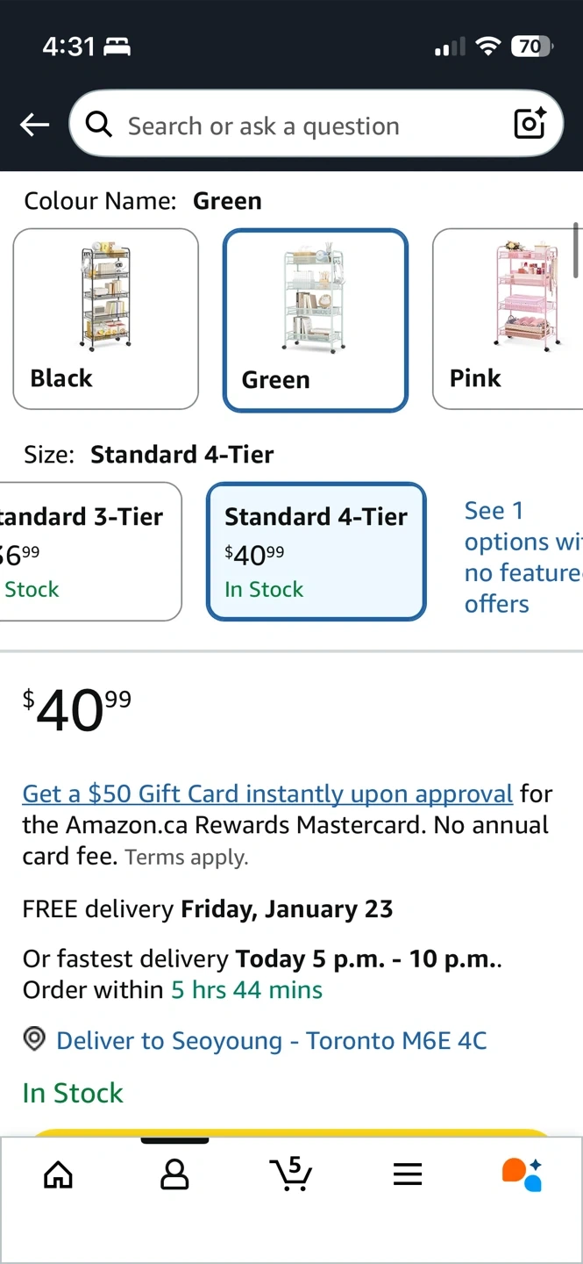The width and height of the screenshot is (583, 1264).
Task: Choose the Pink colour option
Action: tap(507, 319)
